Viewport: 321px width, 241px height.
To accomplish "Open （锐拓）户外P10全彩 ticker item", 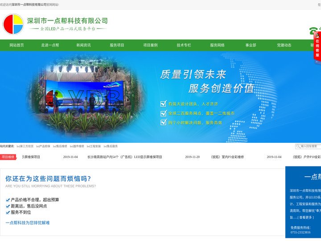I will click(307, 157).
